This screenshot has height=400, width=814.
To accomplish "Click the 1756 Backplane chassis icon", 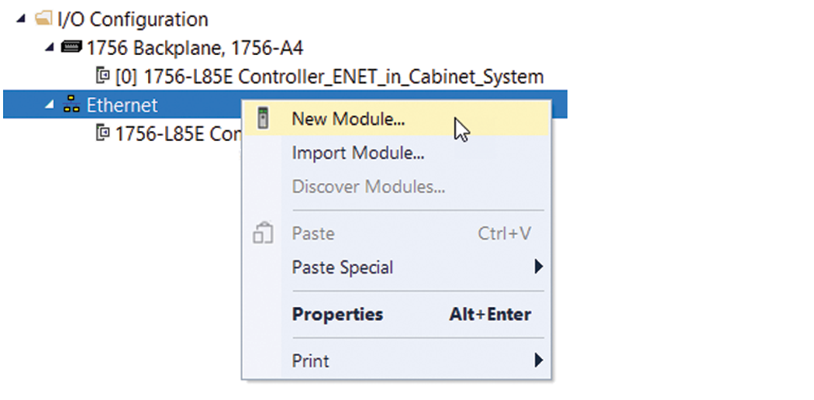I will coord(71,47).
